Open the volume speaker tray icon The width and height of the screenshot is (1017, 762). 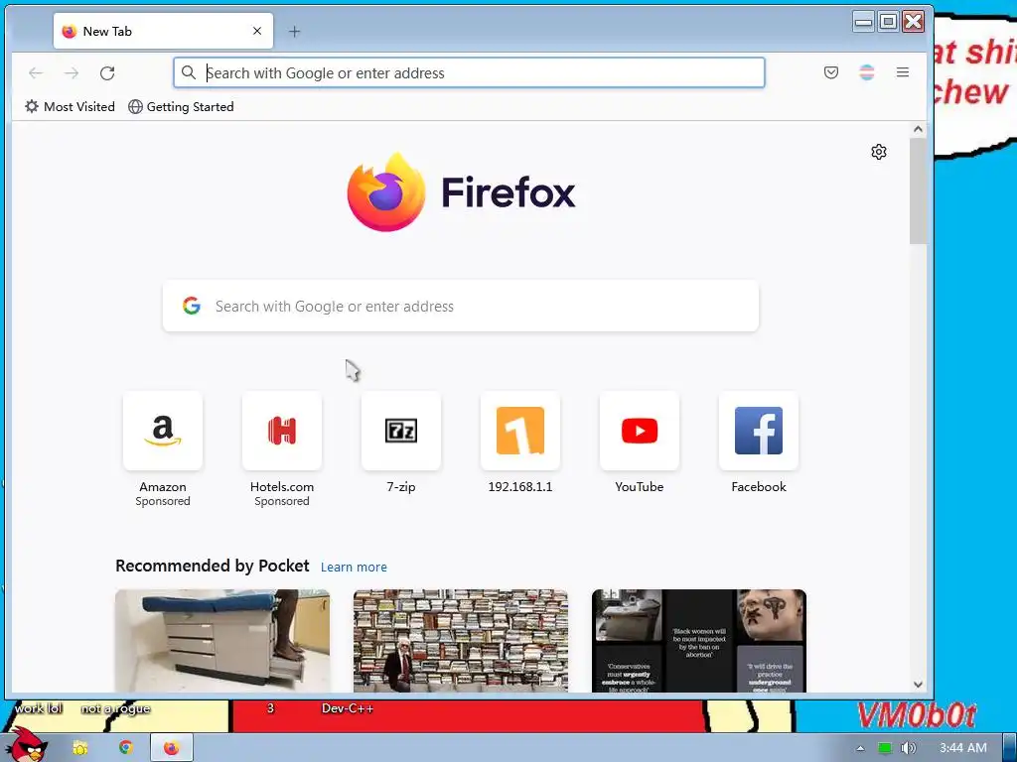(x=908, y=748)
